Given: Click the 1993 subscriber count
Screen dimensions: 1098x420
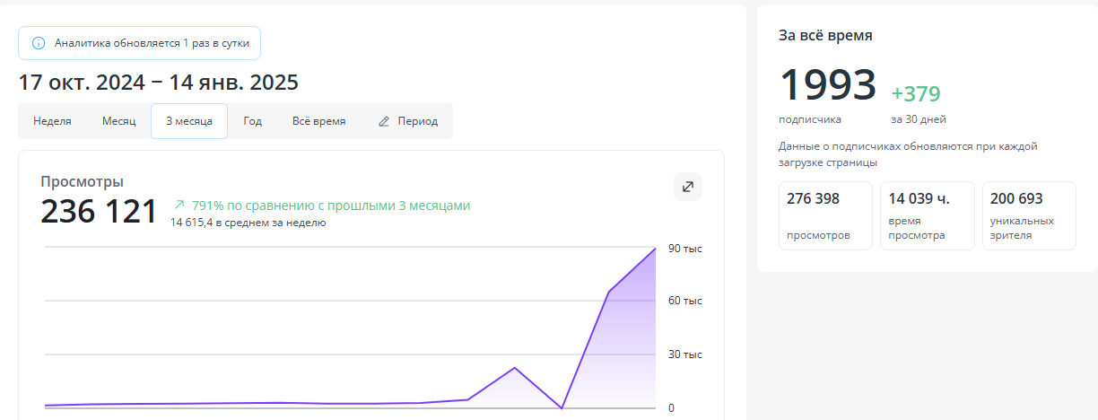Looking at the screenshot, I should [827, 85].
